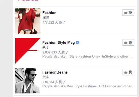Screen dimensions: 139x97
Task: Open the InStyle Fashion One link
Action: [x=82, y=57]
